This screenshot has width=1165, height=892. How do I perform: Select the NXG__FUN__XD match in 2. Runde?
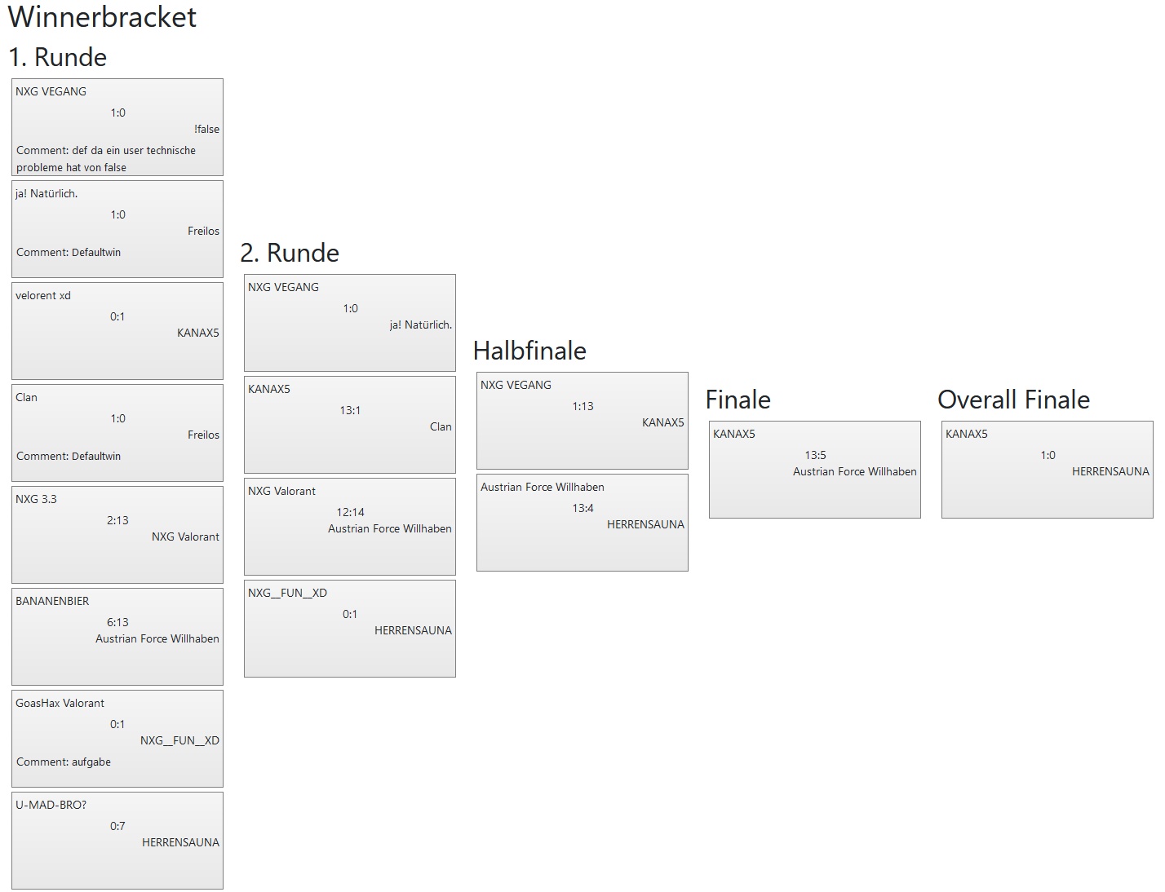tap(349, 629)
